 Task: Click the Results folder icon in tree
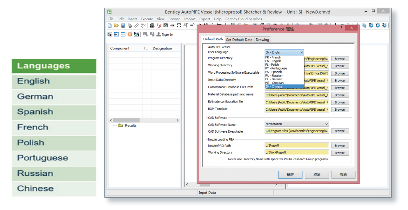tap(121, 125)
